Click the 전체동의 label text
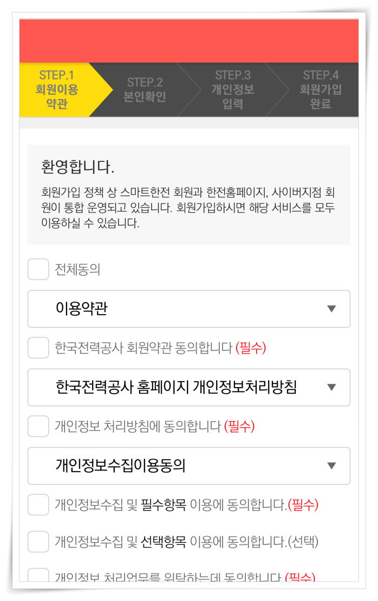The image size is (378, 601). [77, 270]
